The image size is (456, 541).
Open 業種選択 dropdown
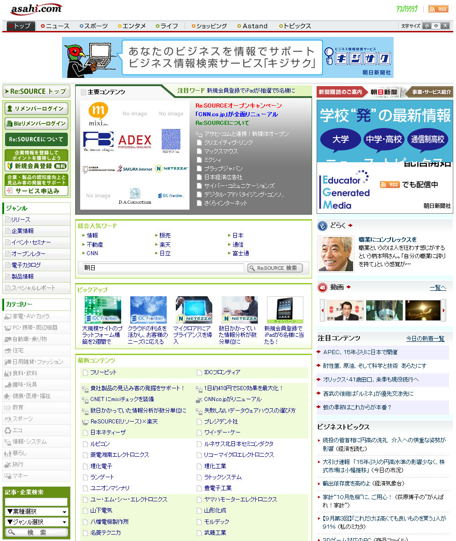coord(36,512)
